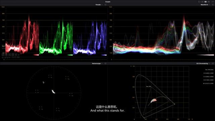Open the Waveform scope type dropdown
Screen dimensions: 215x121
click(205, 5)
